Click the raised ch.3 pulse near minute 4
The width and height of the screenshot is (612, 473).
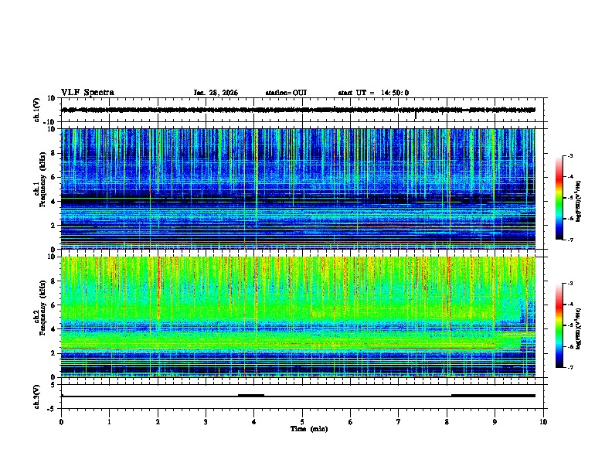pyautogui.click(x=251, y=395)
